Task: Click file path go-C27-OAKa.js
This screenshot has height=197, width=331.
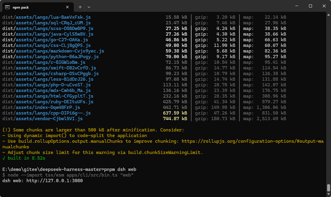Action: [x=45, y=40]
